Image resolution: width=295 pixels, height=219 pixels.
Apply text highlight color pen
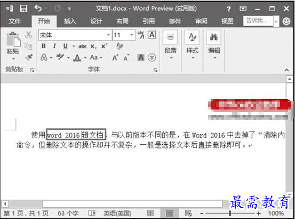tap(60, 57)
